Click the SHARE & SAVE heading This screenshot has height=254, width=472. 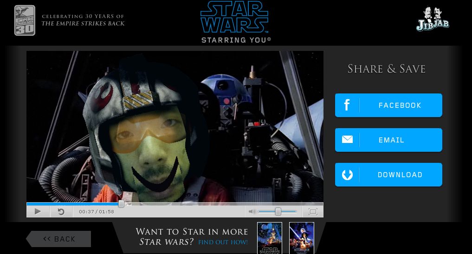click(x=387, y=69)
